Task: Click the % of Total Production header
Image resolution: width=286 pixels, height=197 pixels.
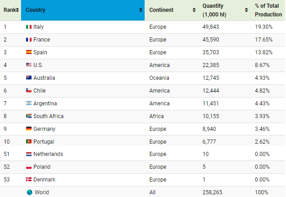Action: coord(268,10)
